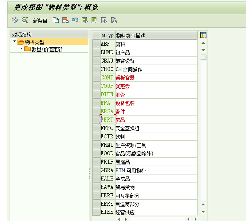Click the detail magnifier icon in toolbar
The height and width of the screenshot is (221, 246).
point(25,20)
